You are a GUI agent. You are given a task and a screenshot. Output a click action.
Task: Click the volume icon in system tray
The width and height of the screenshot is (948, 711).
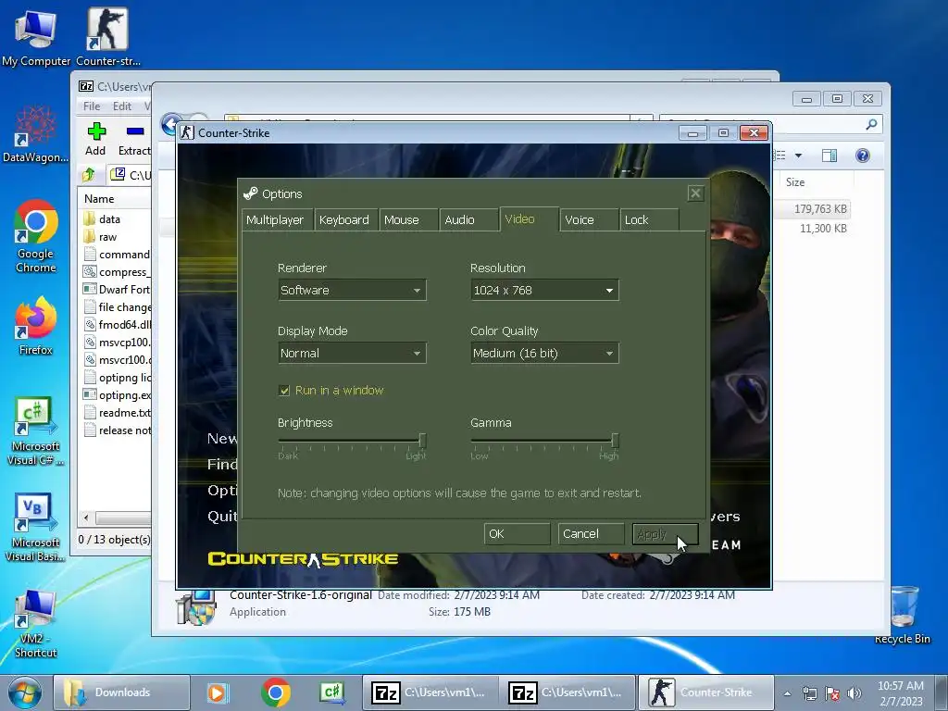[854, 693]
